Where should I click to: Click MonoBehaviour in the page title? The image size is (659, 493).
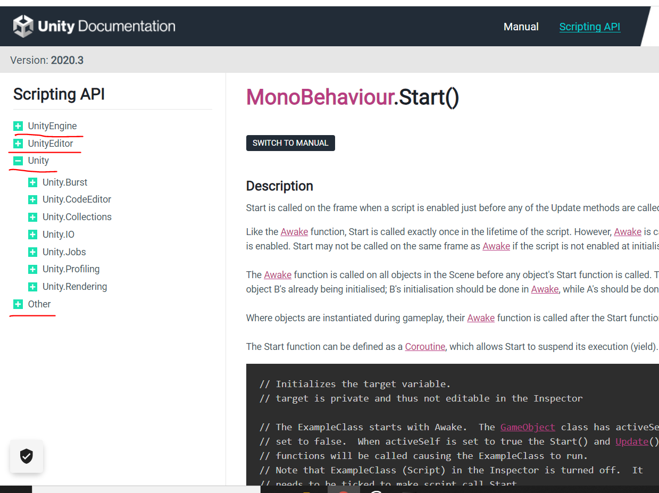[x=319, y=97]
